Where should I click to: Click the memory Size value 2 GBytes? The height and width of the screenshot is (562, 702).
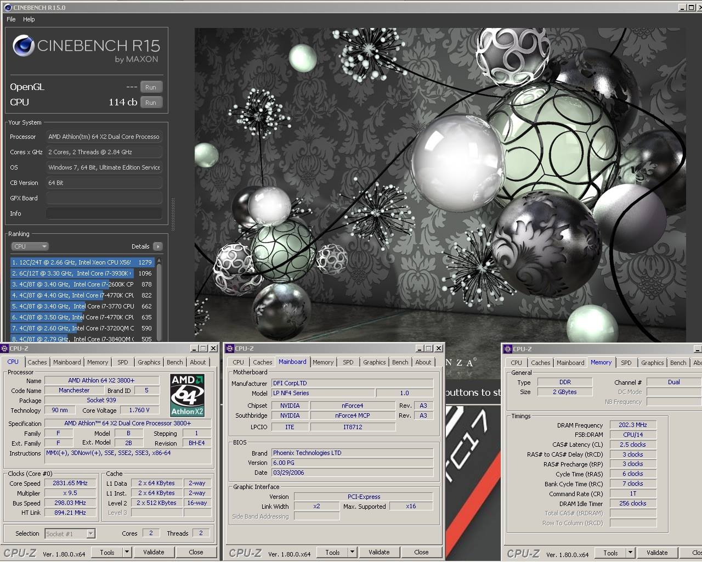click(565, 392)
